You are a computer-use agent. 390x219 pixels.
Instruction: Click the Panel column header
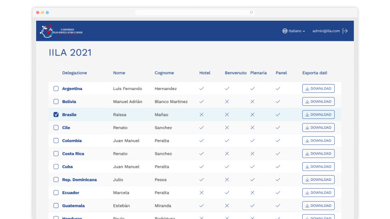[281, 73]
